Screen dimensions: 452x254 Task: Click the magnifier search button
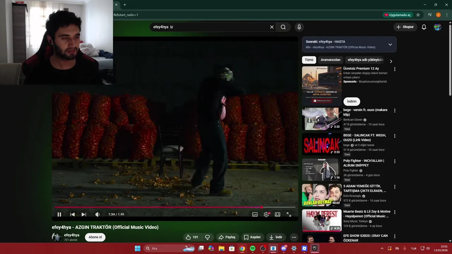click(283, 27)
